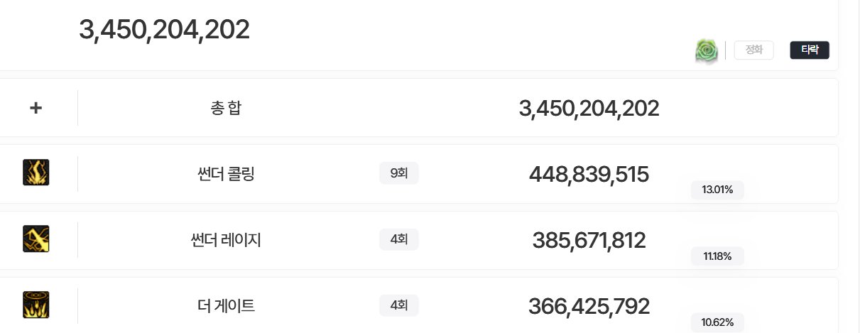860x333 pixels.
Task: Click the 366,425,792 damage value
Action: click(589, 307)
